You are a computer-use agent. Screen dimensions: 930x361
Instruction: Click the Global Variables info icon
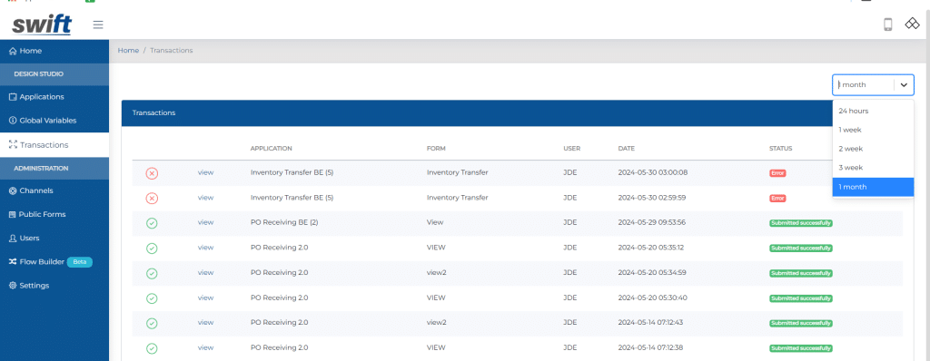tap(13, 121)
